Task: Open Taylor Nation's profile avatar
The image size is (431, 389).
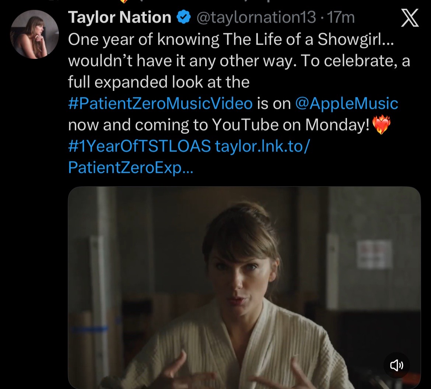Action: pyautogui.click(x=35, y=34)
